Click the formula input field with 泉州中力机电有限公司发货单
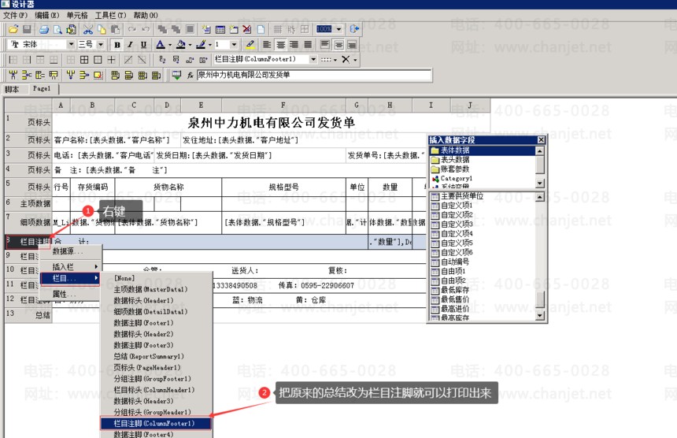 (x=313, y=76)
